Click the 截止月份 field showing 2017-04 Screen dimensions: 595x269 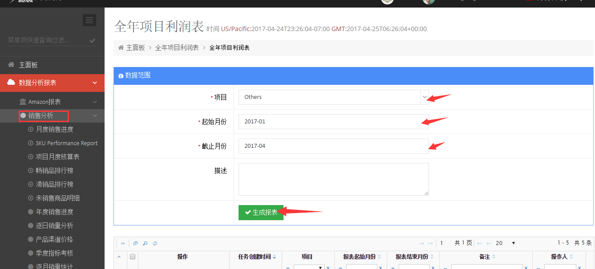click(x=333, y=146)
